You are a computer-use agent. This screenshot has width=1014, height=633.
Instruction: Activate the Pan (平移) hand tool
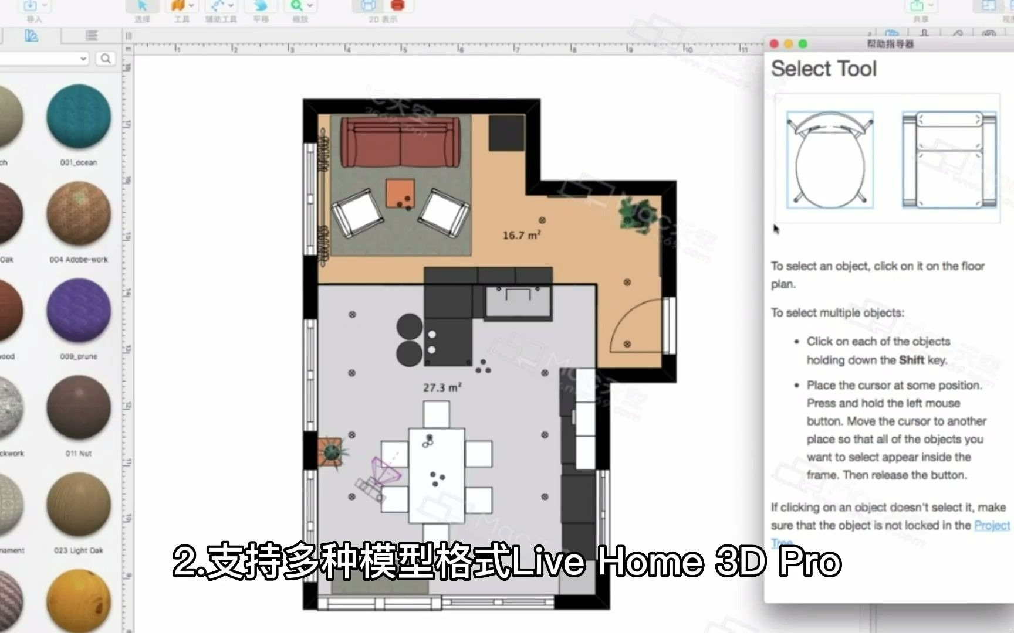[261, 5]
